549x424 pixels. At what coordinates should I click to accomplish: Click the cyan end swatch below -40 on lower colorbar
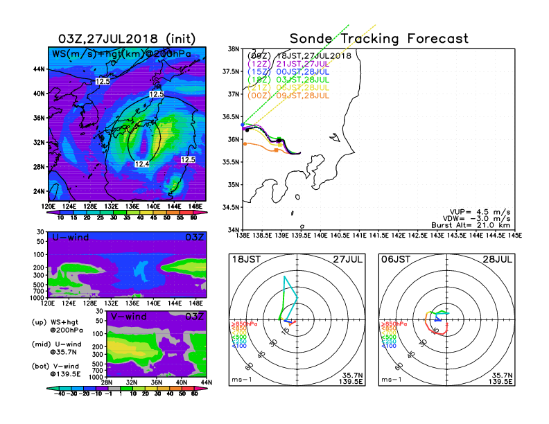point(51,388)
